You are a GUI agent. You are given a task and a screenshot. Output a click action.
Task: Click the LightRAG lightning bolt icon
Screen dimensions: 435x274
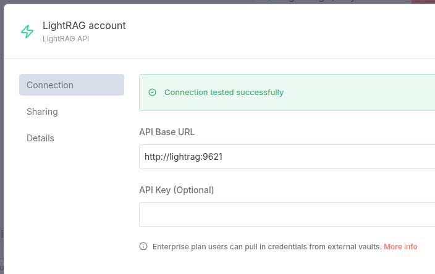[27, 31]
